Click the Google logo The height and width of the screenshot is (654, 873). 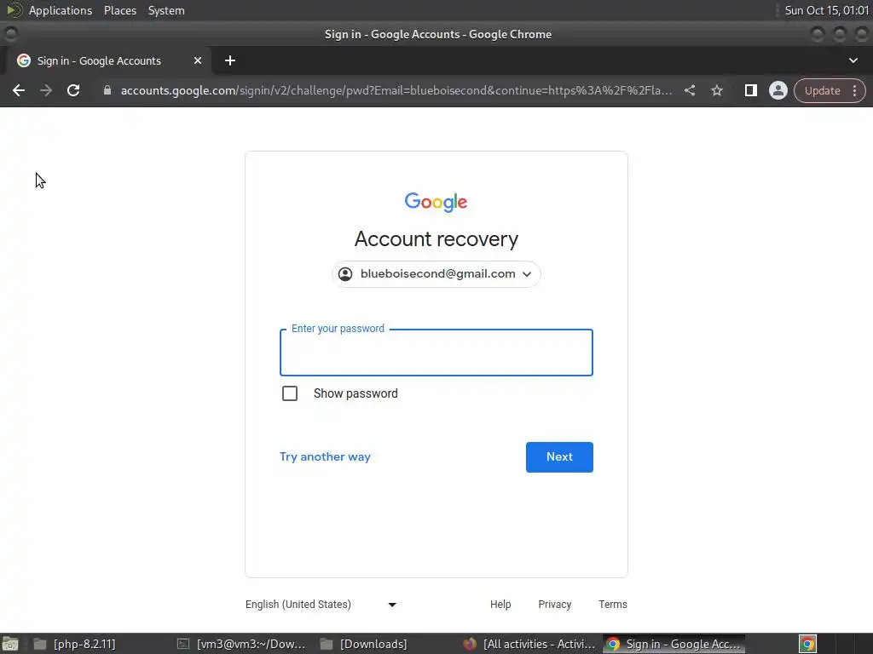pos(436,203)
